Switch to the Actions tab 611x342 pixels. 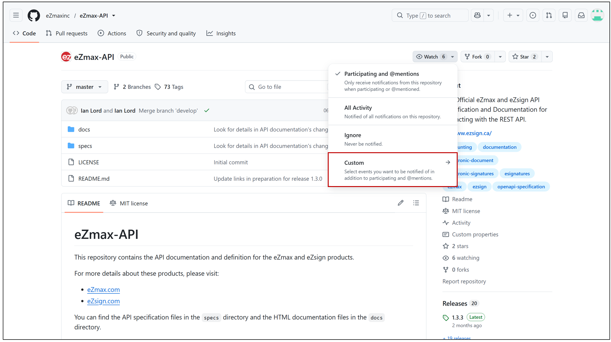pyautogui.click(x=112, y=33)
